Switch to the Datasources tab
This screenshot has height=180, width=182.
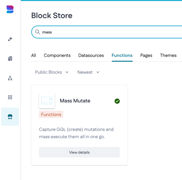91,55
